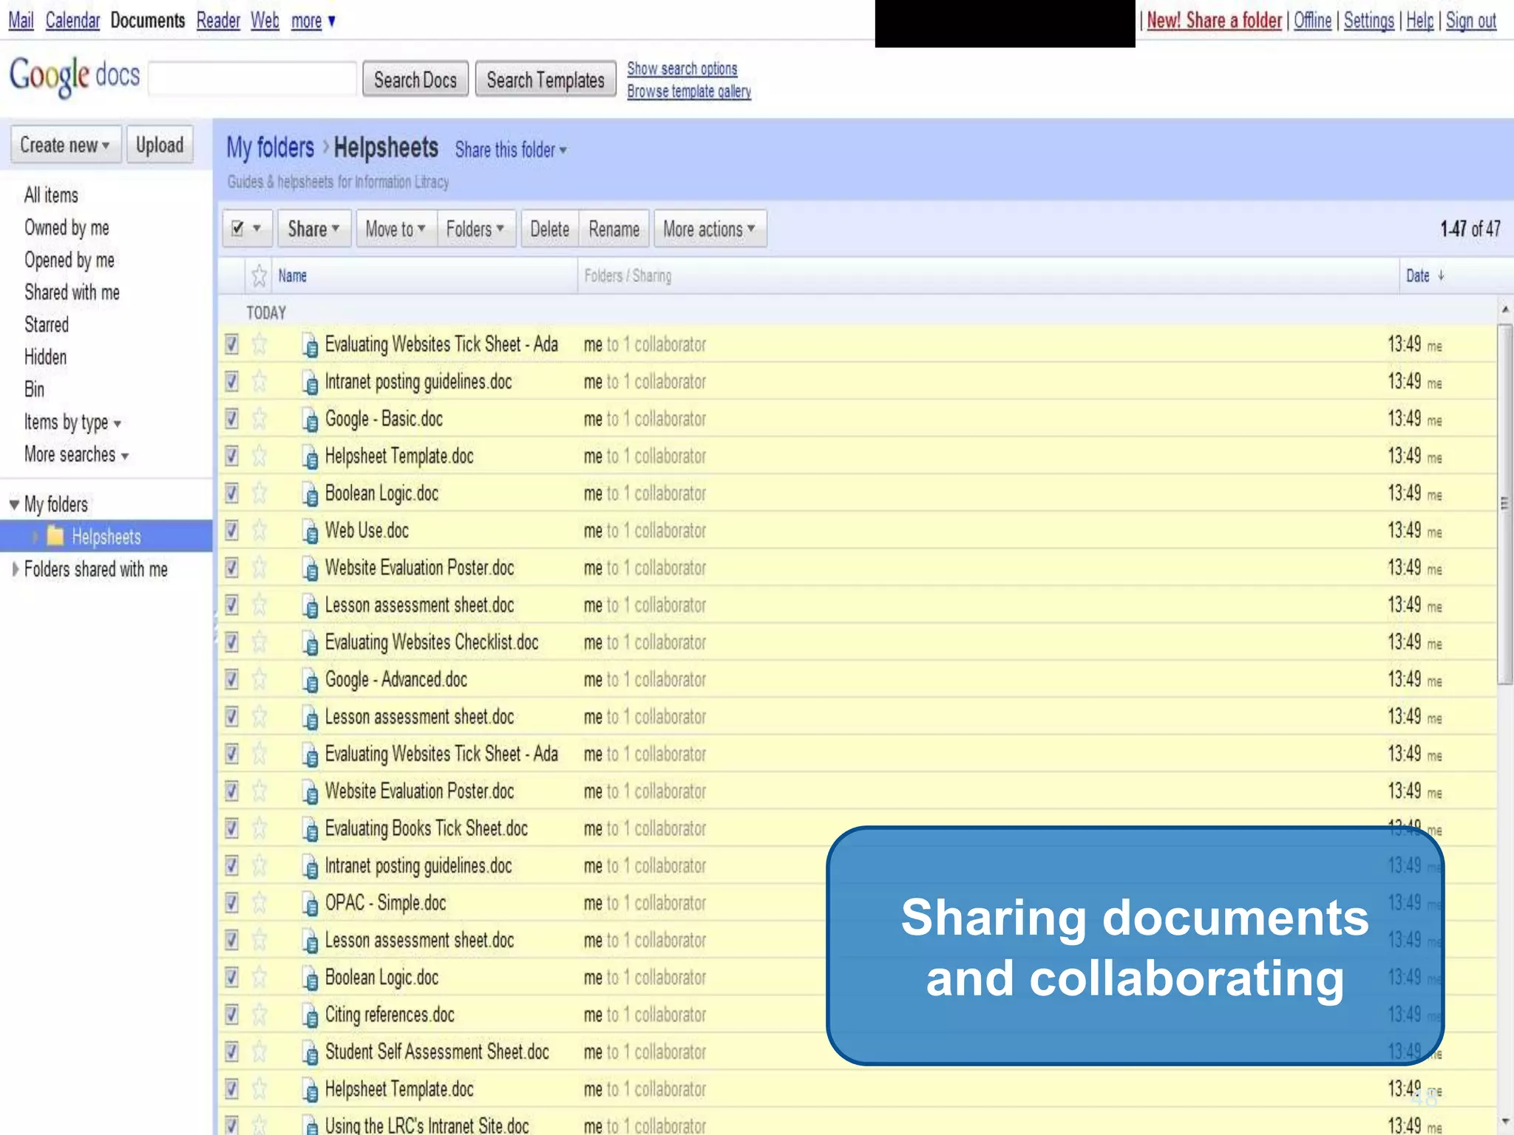1514x1135 pixels.
Task: Click in the docs search field
Action: click(x=253, y=78)
